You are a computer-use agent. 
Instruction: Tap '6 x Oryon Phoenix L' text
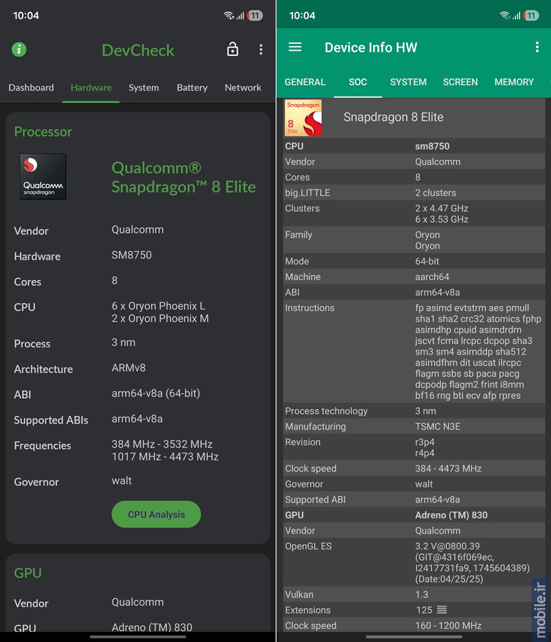point(159,306)
